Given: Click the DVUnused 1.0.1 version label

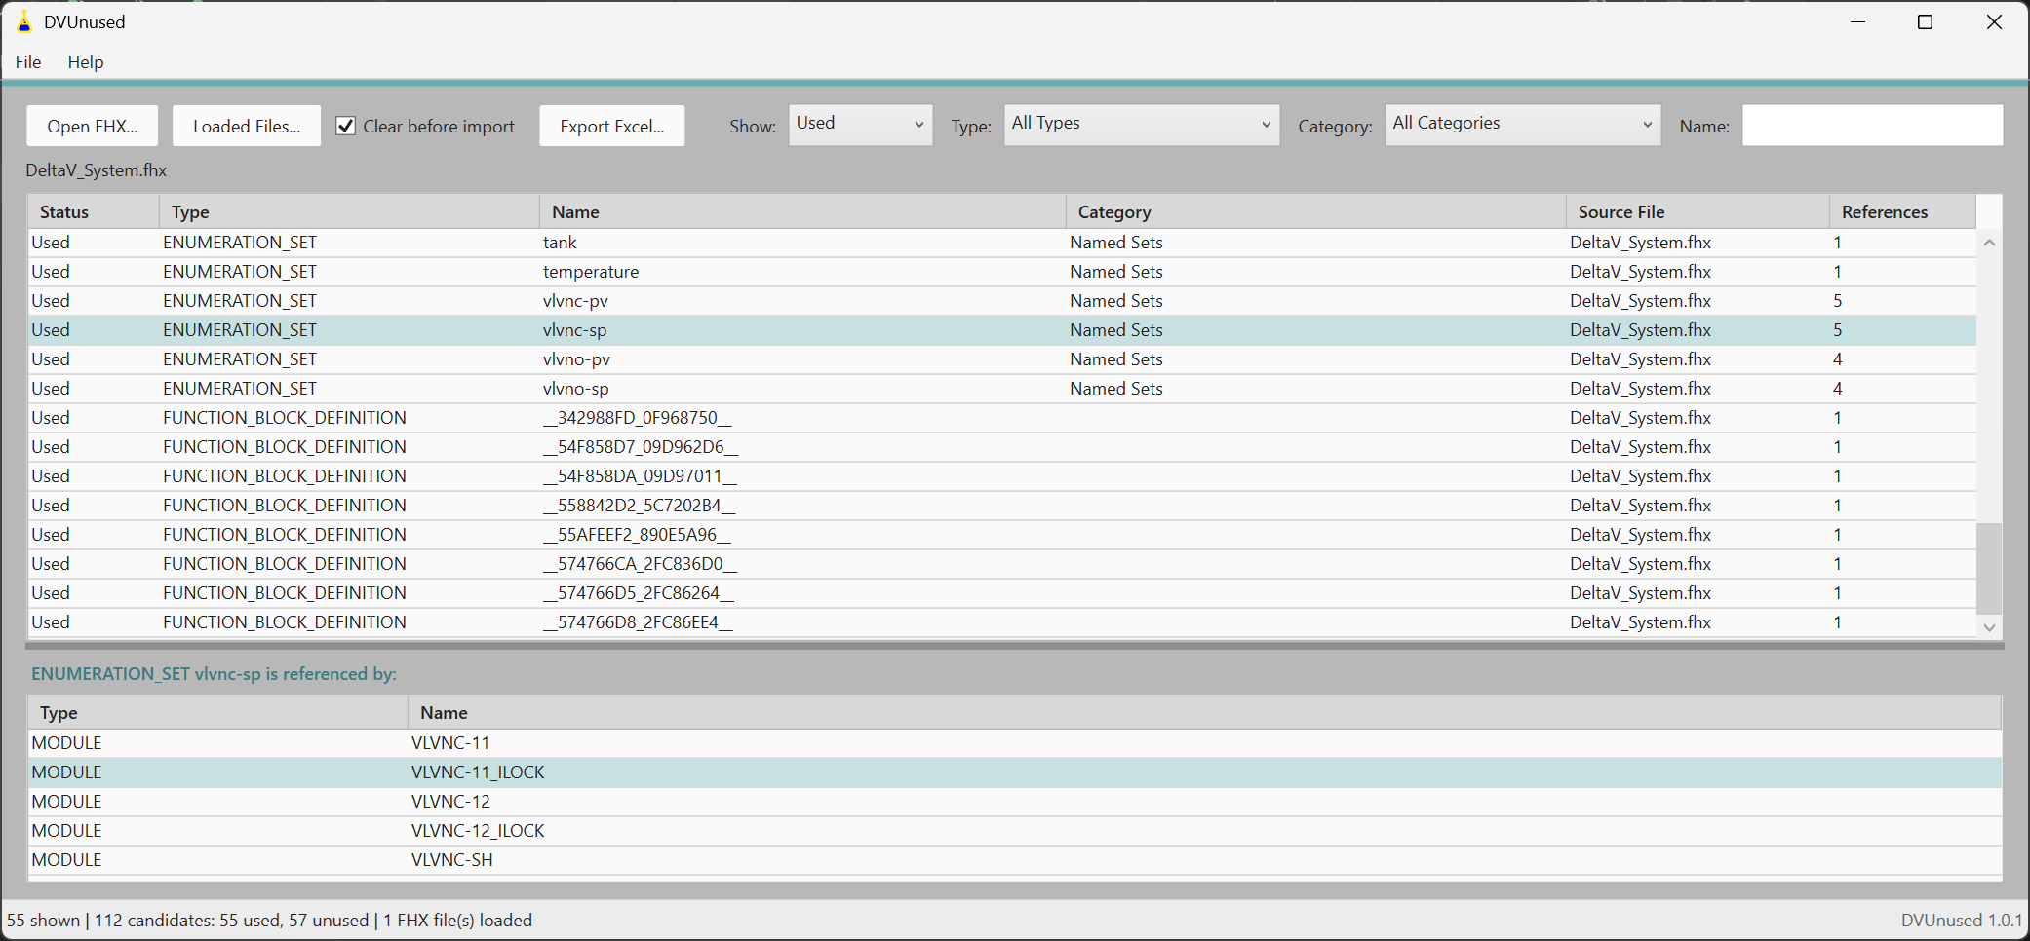Looking at the screenshot, I should pos(1962,921).
